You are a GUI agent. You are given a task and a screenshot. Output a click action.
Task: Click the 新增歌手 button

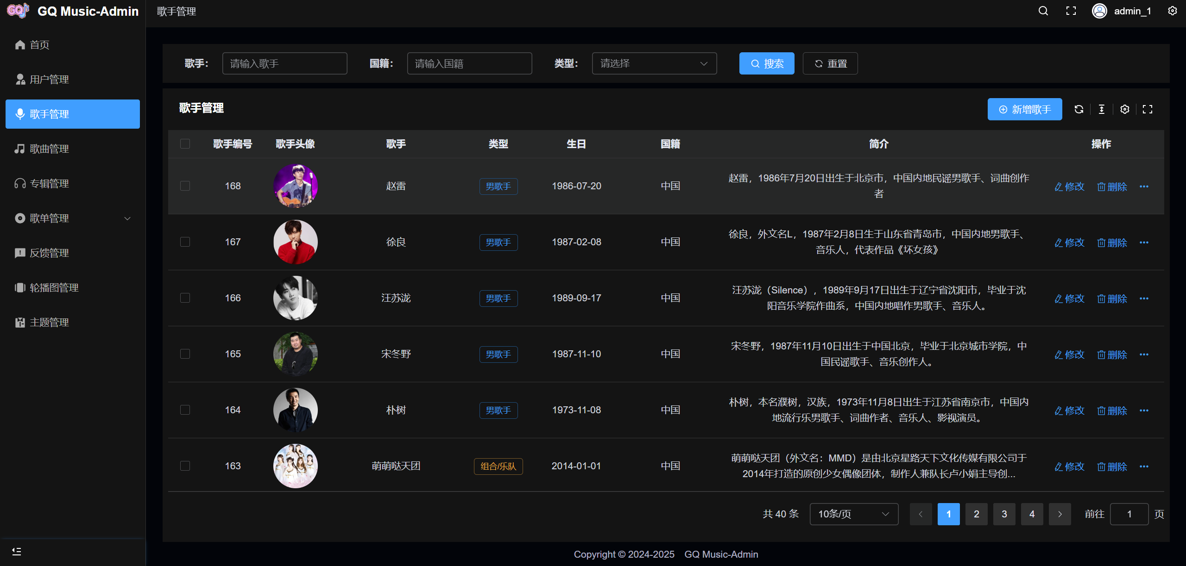[x=1024, y=109]
